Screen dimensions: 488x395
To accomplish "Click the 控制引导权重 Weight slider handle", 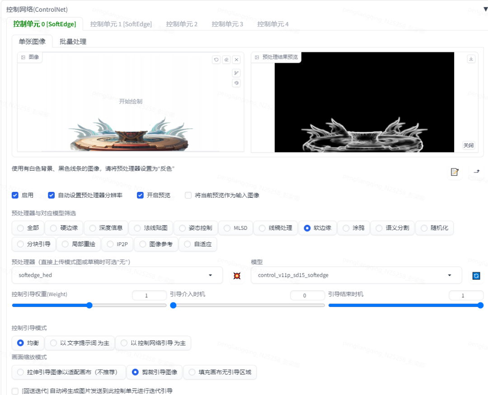I will pos(89,305).
